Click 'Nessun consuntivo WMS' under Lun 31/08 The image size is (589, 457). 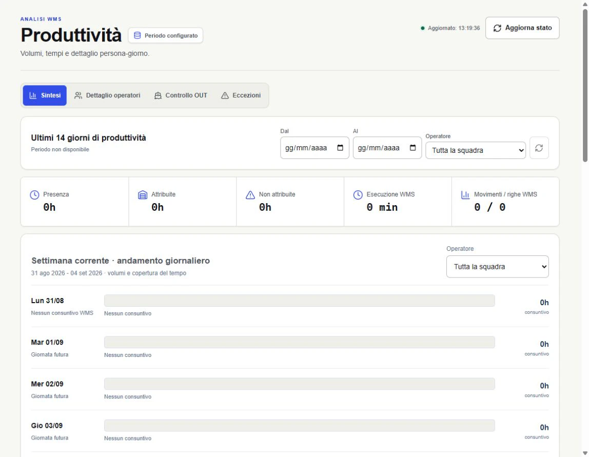pos(62,313)
